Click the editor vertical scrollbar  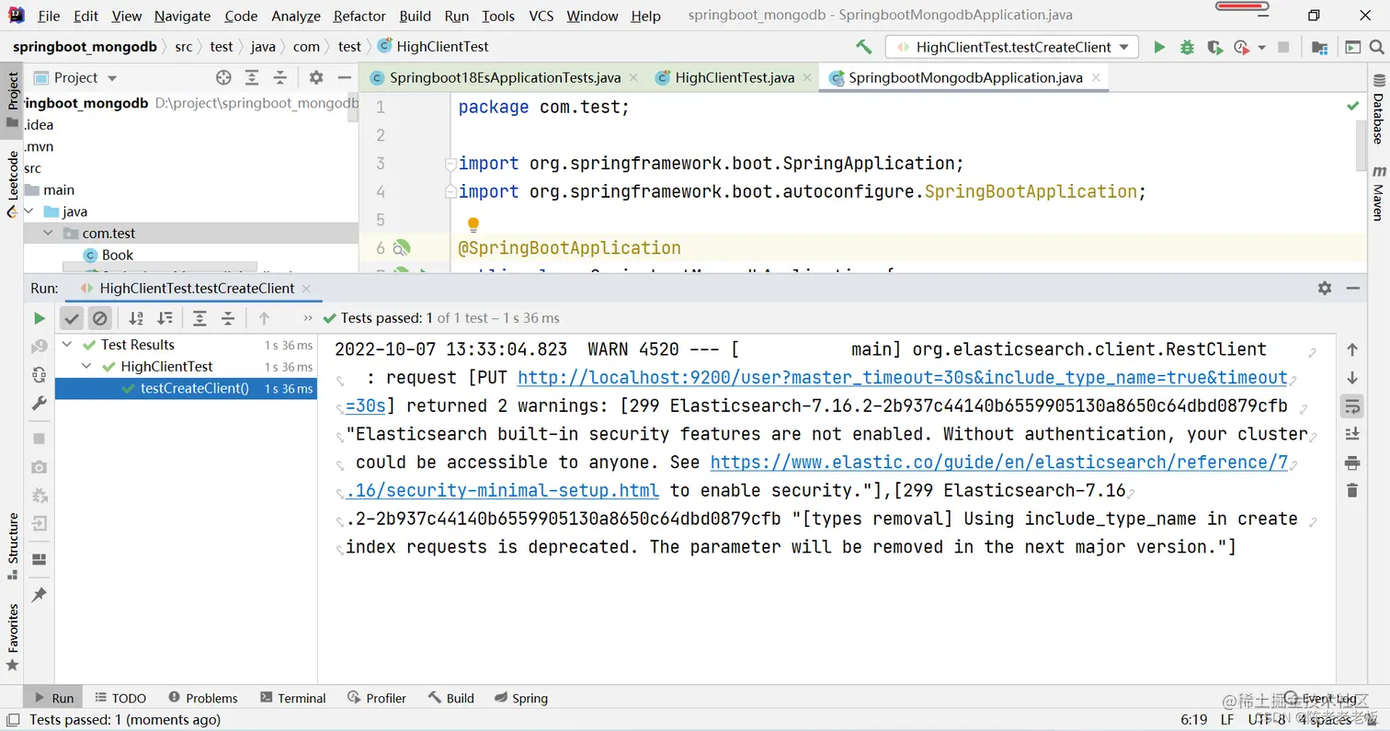(1362, 145)
